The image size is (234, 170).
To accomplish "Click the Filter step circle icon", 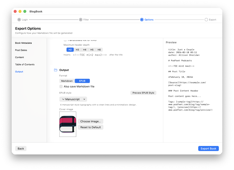I will point(81,20).
